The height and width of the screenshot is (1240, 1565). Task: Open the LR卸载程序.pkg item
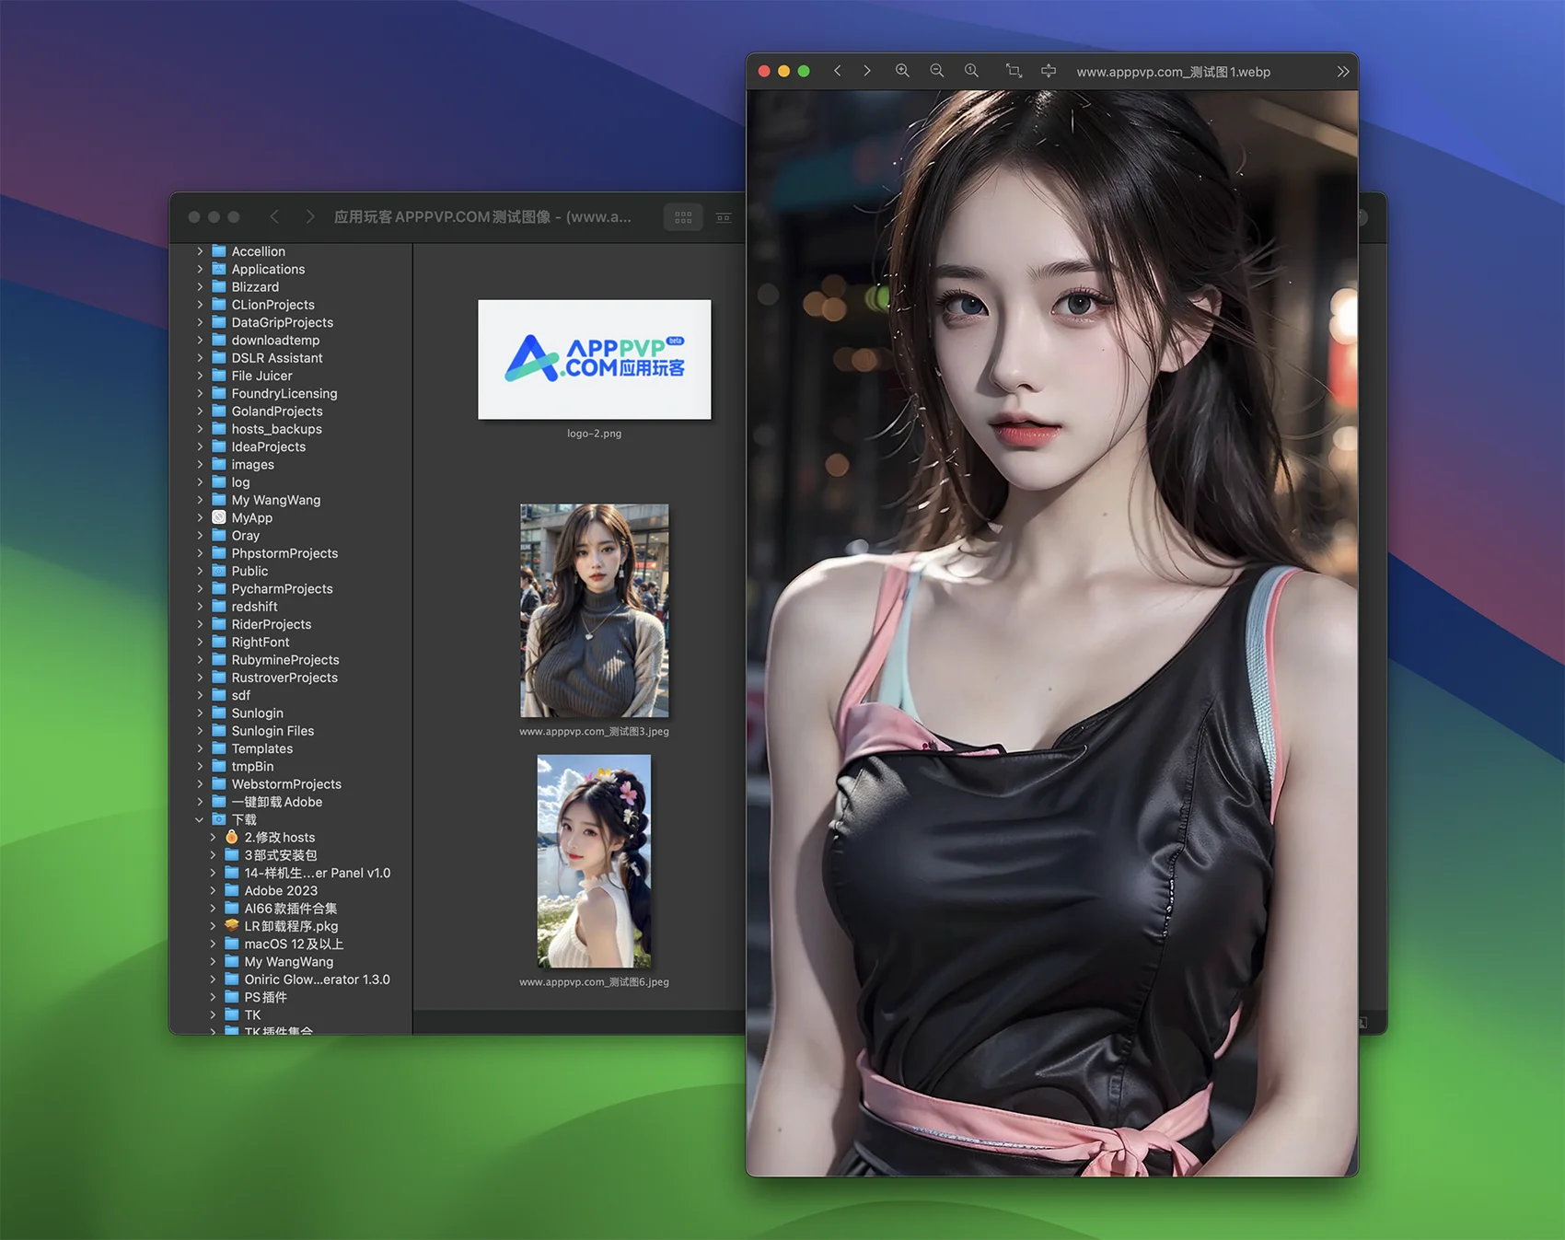(290, 926)
